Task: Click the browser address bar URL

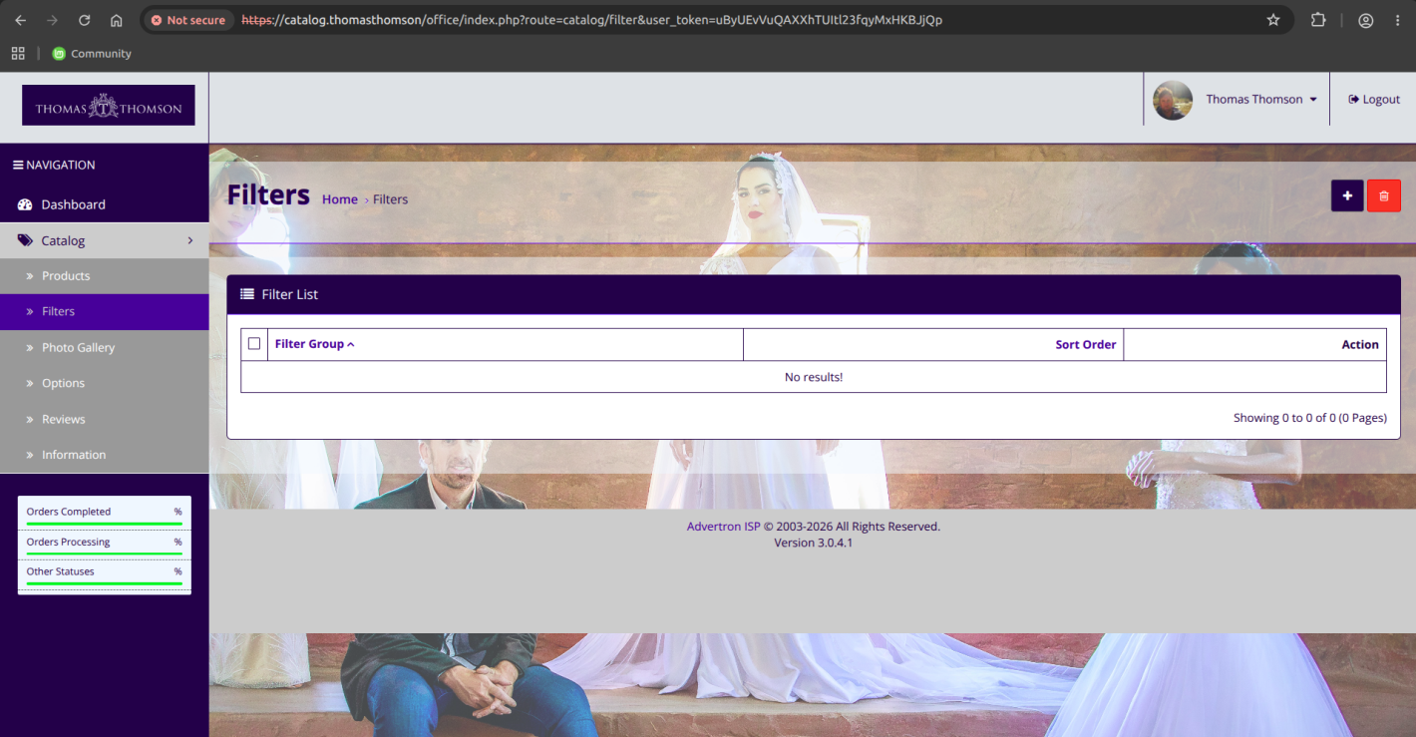Action: coord(592,20)
